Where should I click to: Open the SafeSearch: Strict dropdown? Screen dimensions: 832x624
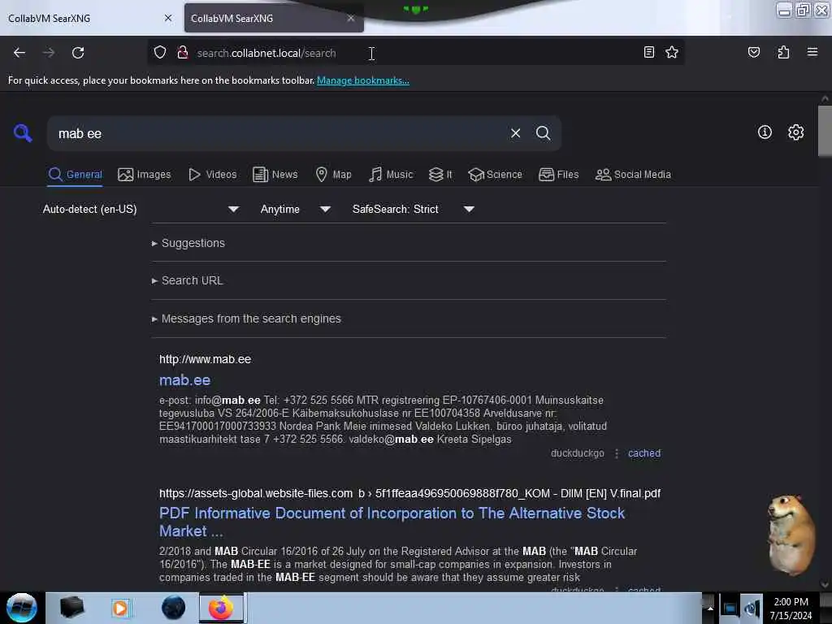coord(414,209)
